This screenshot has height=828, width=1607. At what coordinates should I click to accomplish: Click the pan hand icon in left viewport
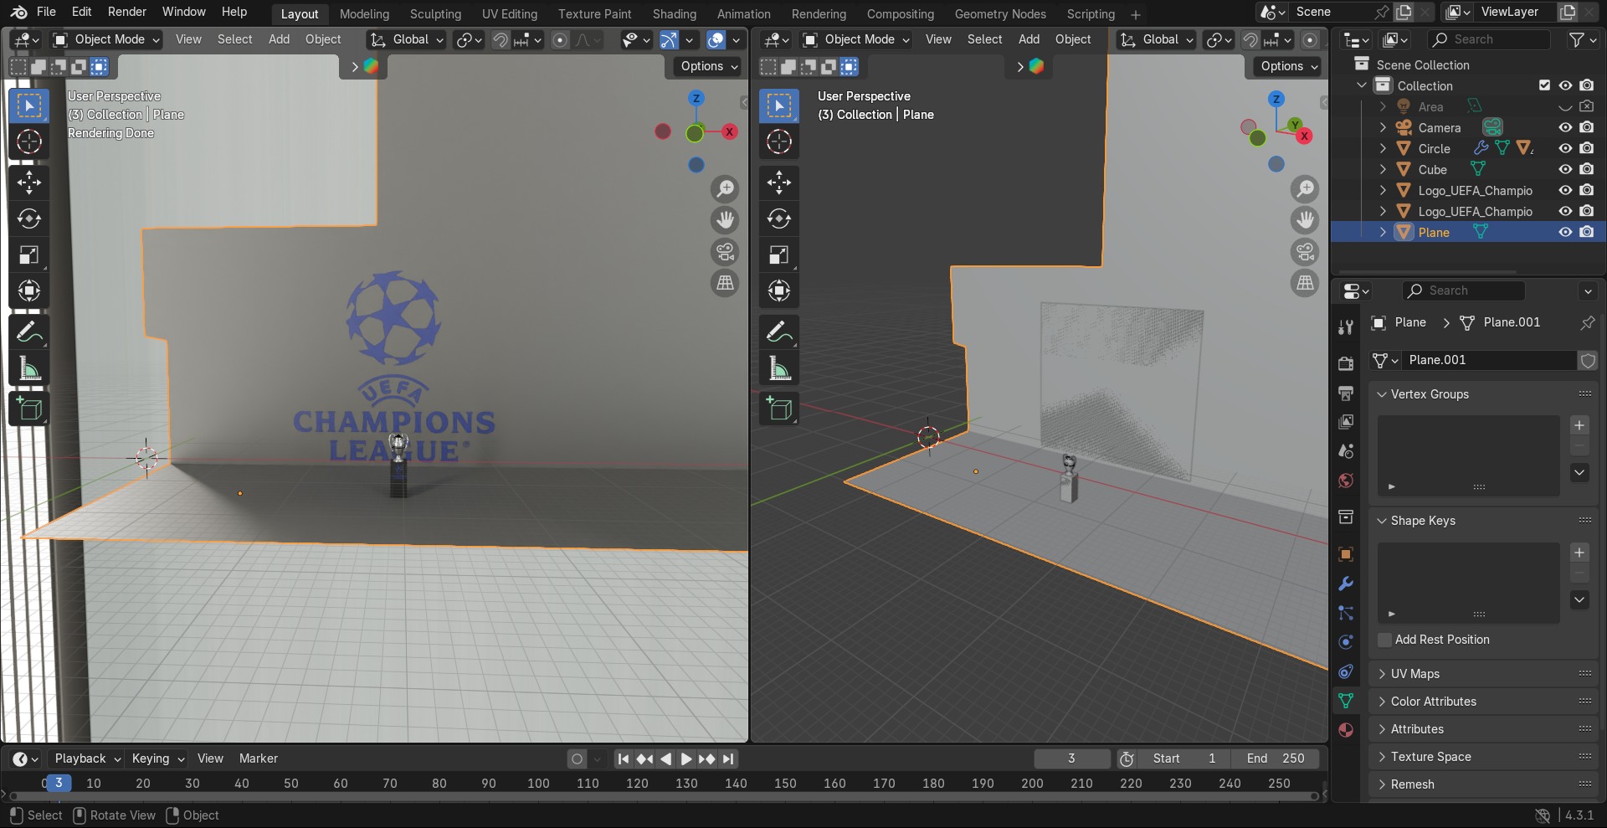point(725,220)
